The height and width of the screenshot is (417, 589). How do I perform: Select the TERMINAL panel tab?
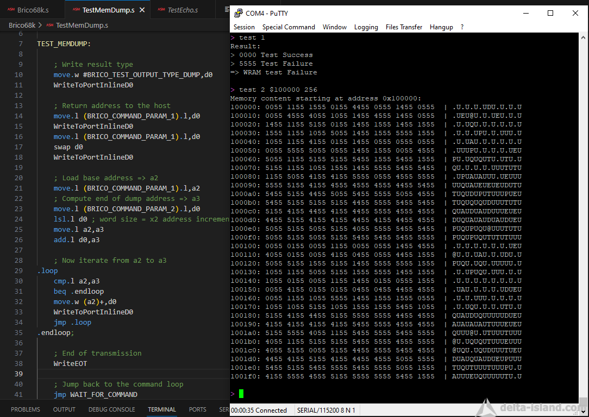point(162,409)
